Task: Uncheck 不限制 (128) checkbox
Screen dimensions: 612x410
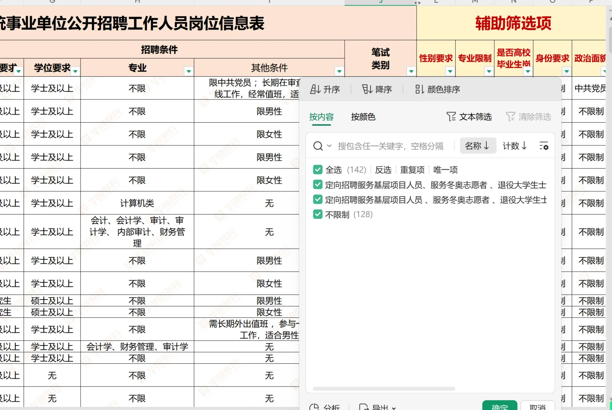Action: [x=318, y=214]
